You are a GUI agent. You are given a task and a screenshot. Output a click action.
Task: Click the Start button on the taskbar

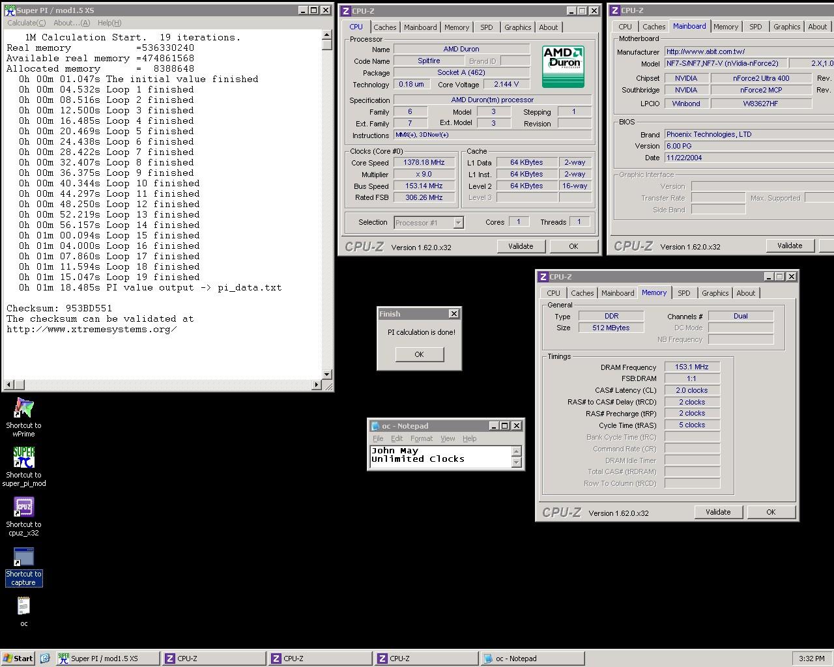[x=18, y=659]
